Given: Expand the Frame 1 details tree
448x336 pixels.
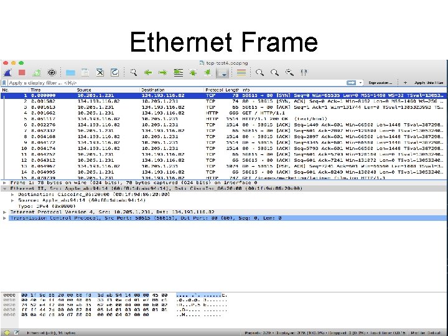Looking at the screenshot, I should [4, 182].
